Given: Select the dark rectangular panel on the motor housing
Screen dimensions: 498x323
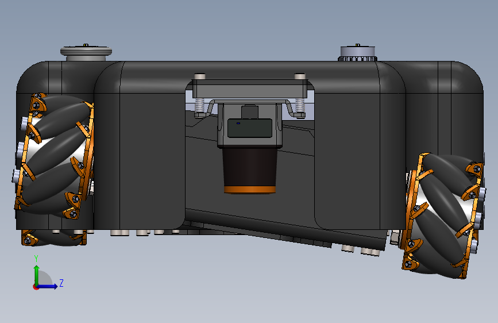Looking at the screenshot, I should pyautogui.click(x=250, y=128).
